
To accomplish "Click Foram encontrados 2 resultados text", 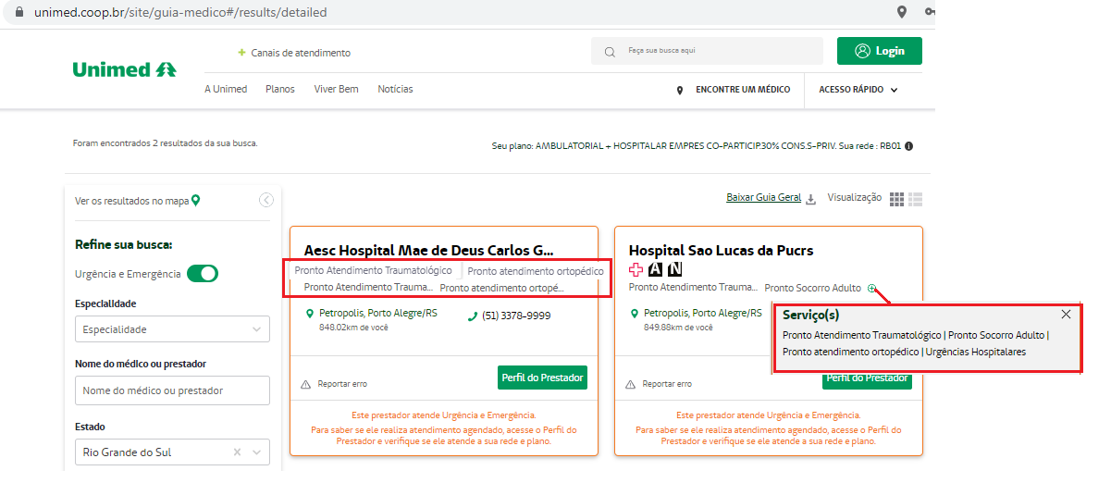I will (166, 143).
